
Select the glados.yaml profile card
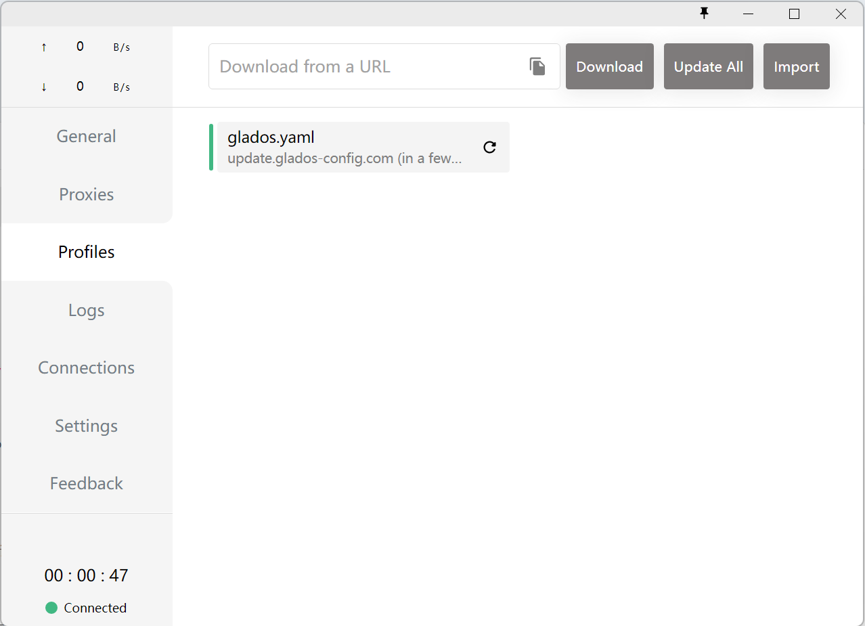345,147
